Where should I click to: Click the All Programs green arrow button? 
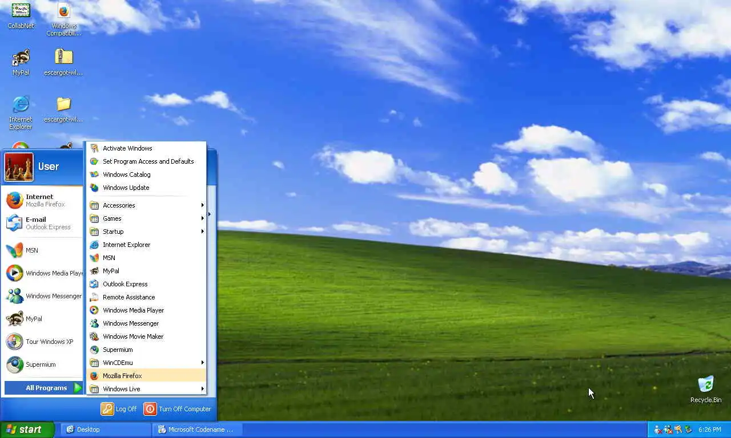click(x=78, y=388)
